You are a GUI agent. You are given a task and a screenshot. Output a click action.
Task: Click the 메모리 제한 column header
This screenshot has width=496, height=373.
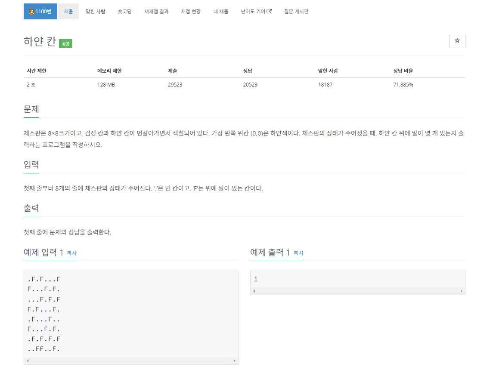pyautogui.click(x=109, y=71)
